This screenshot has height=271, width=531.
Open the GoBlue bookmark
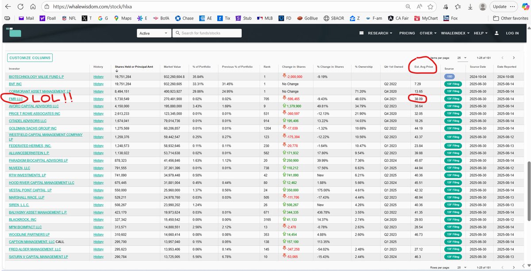coord(307,18)
